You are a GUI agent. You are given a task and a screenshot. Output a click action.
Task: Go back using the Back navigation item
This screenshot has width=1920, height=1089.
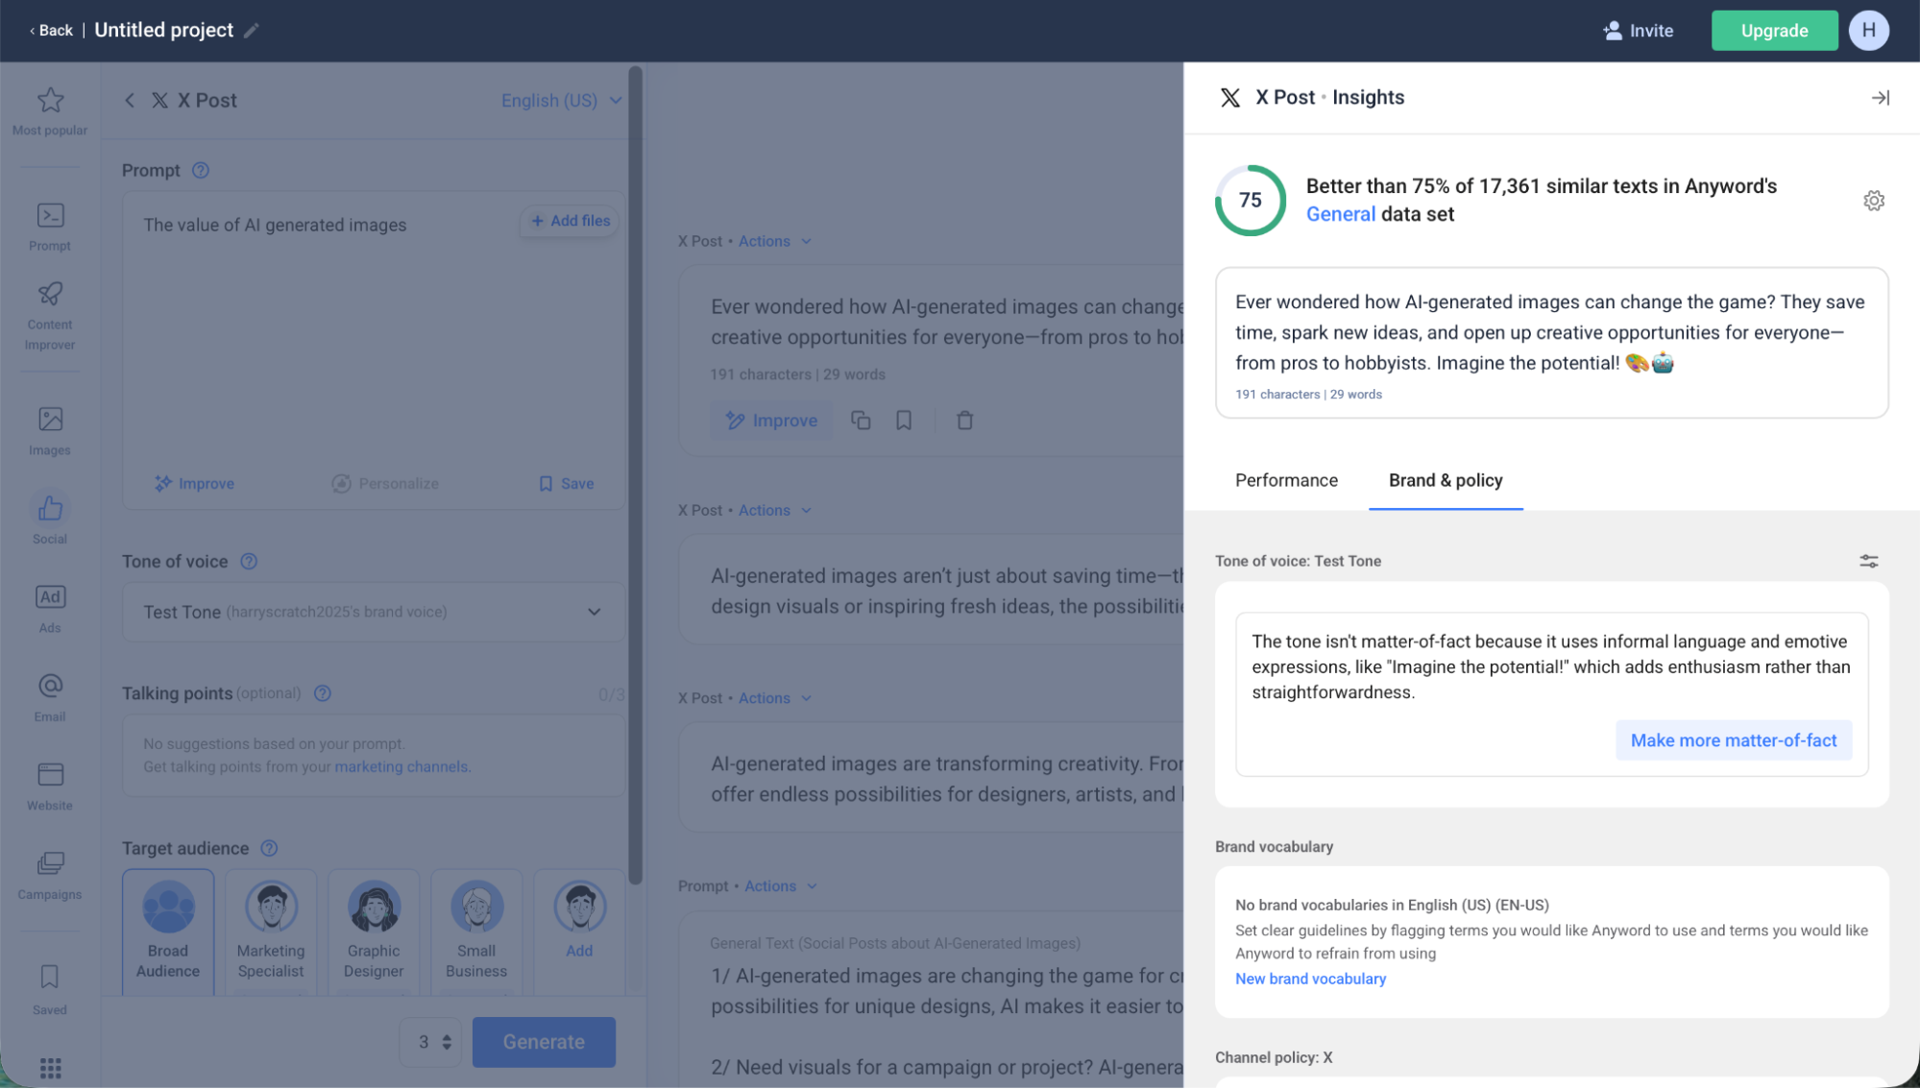coord(51,30)
